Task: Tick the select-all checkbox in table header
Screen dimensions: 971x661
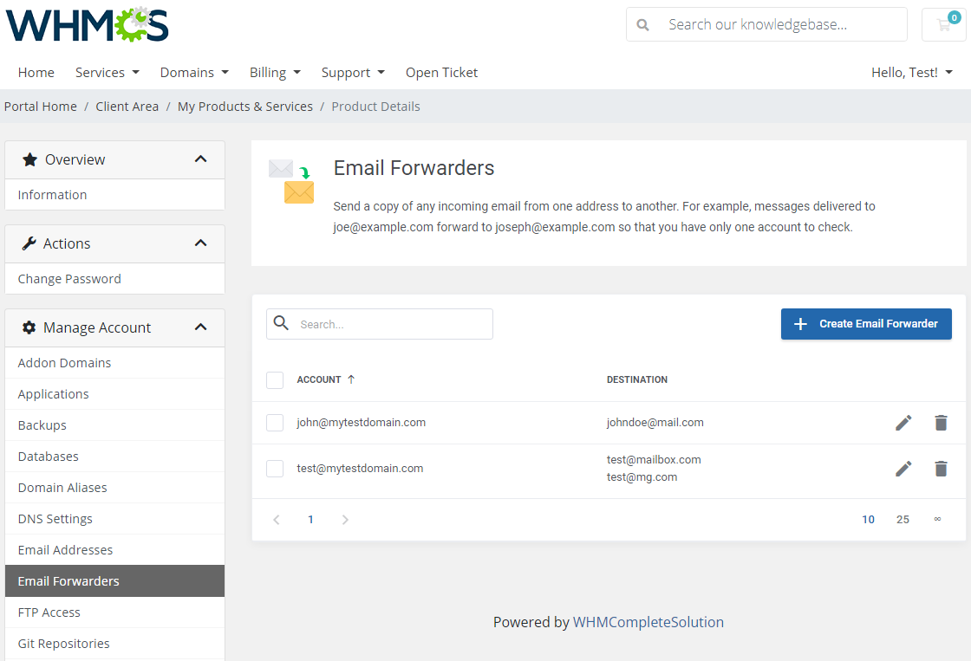Action: (274, 380)
